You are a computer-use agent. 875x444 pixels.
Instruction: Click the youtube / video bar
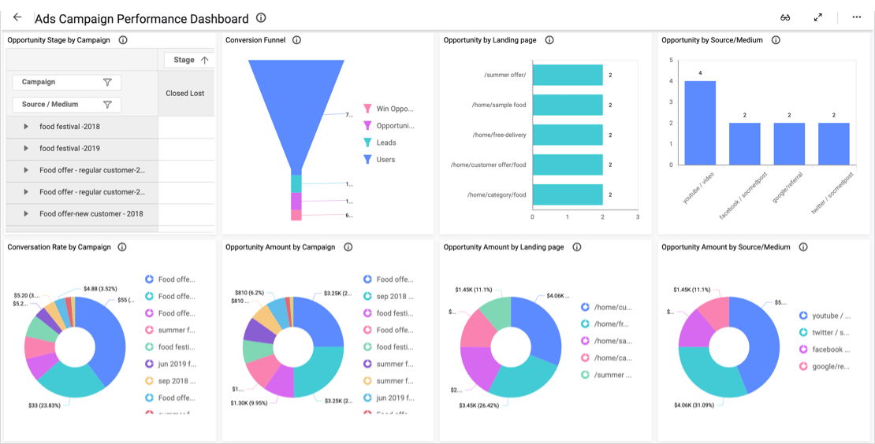tap(700, 123)
